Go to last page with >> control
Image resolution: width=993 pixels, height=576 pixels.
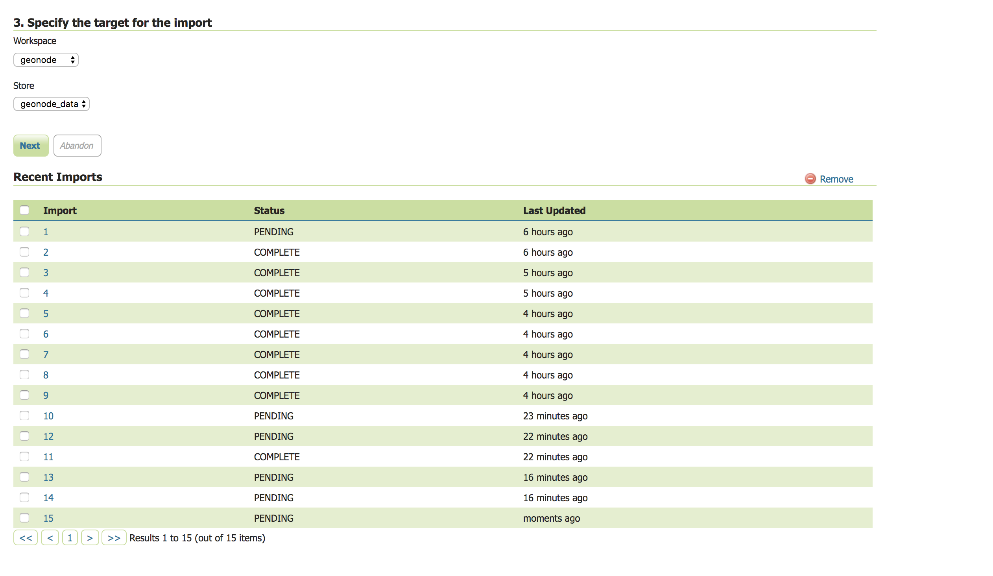point(114,538)
